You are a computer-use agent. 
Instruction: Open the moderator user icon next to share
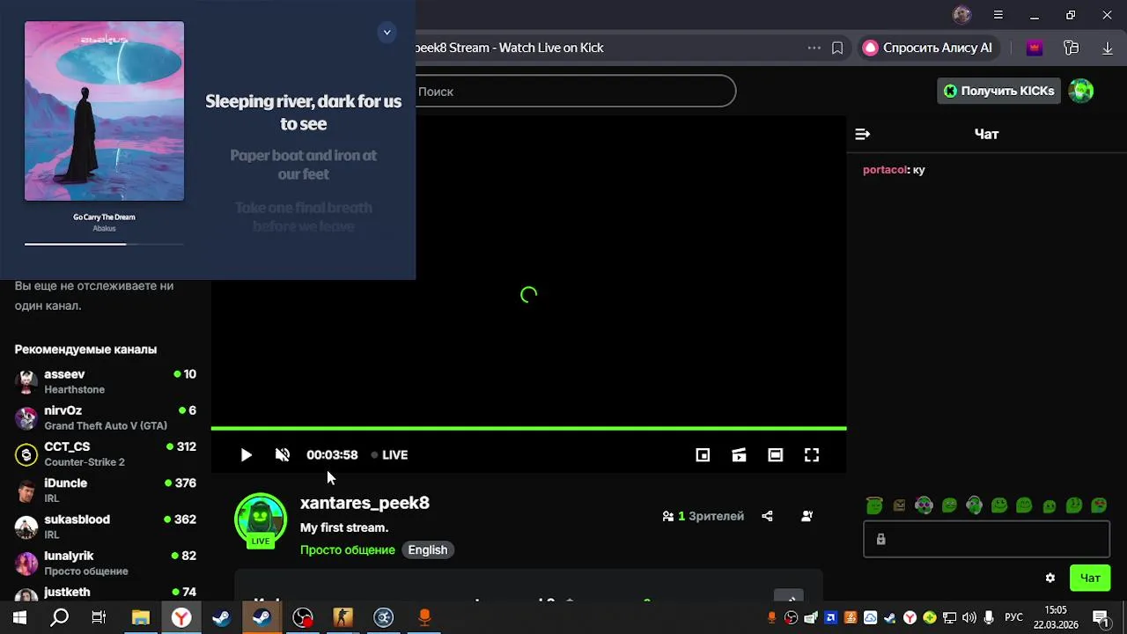(x=807, y=516)
